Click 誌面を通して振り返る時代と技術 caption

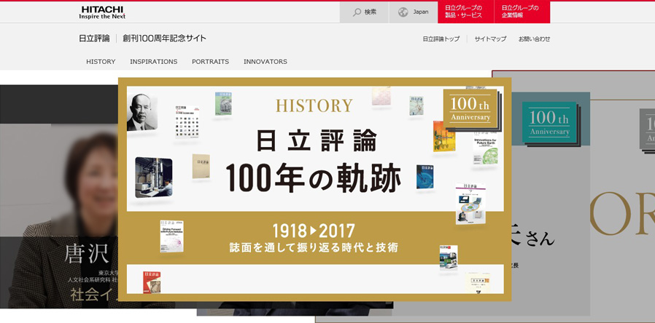314,248
